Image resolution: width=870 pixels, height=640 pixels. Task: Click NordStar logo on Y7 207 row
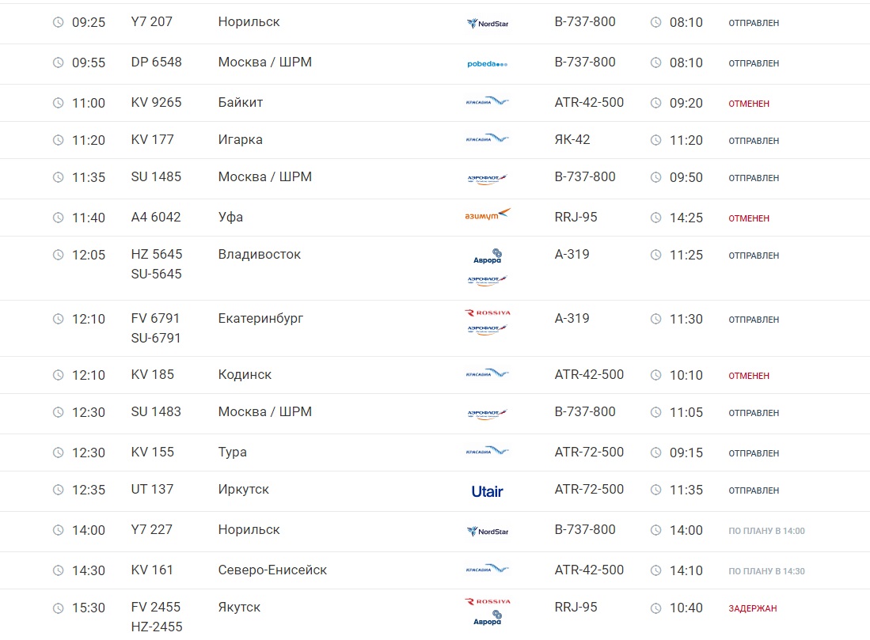(x=487, y=23)
